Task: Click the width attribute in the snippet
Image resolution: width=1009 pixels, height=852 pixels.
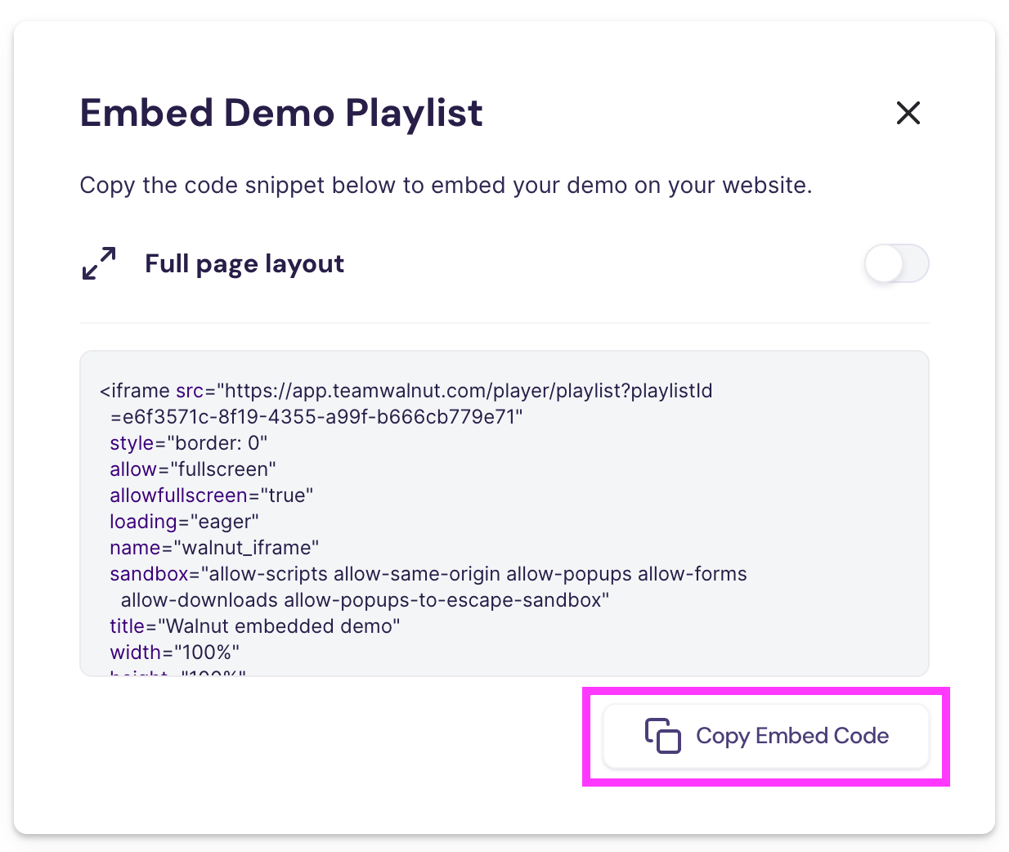Action: click(x=133, y=652)
